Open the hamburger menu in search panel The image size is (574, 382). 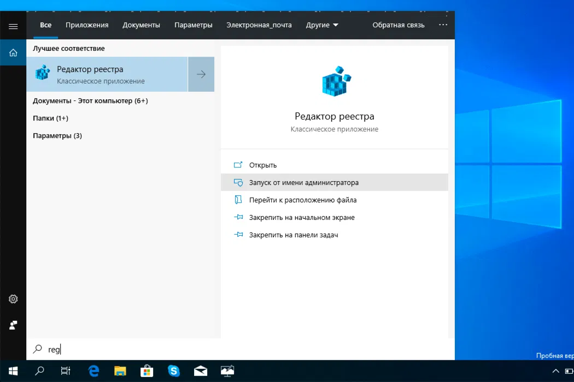tap(13, 26)
